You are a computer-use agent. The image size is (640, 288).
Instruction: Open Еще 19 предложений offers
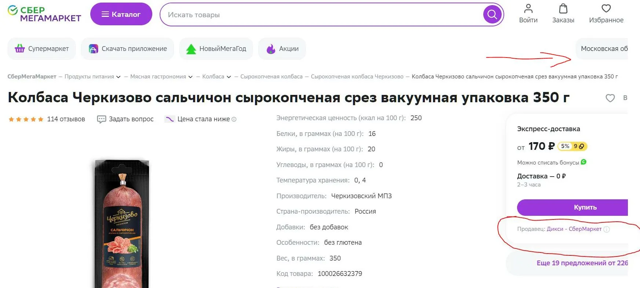pos(582,263)
